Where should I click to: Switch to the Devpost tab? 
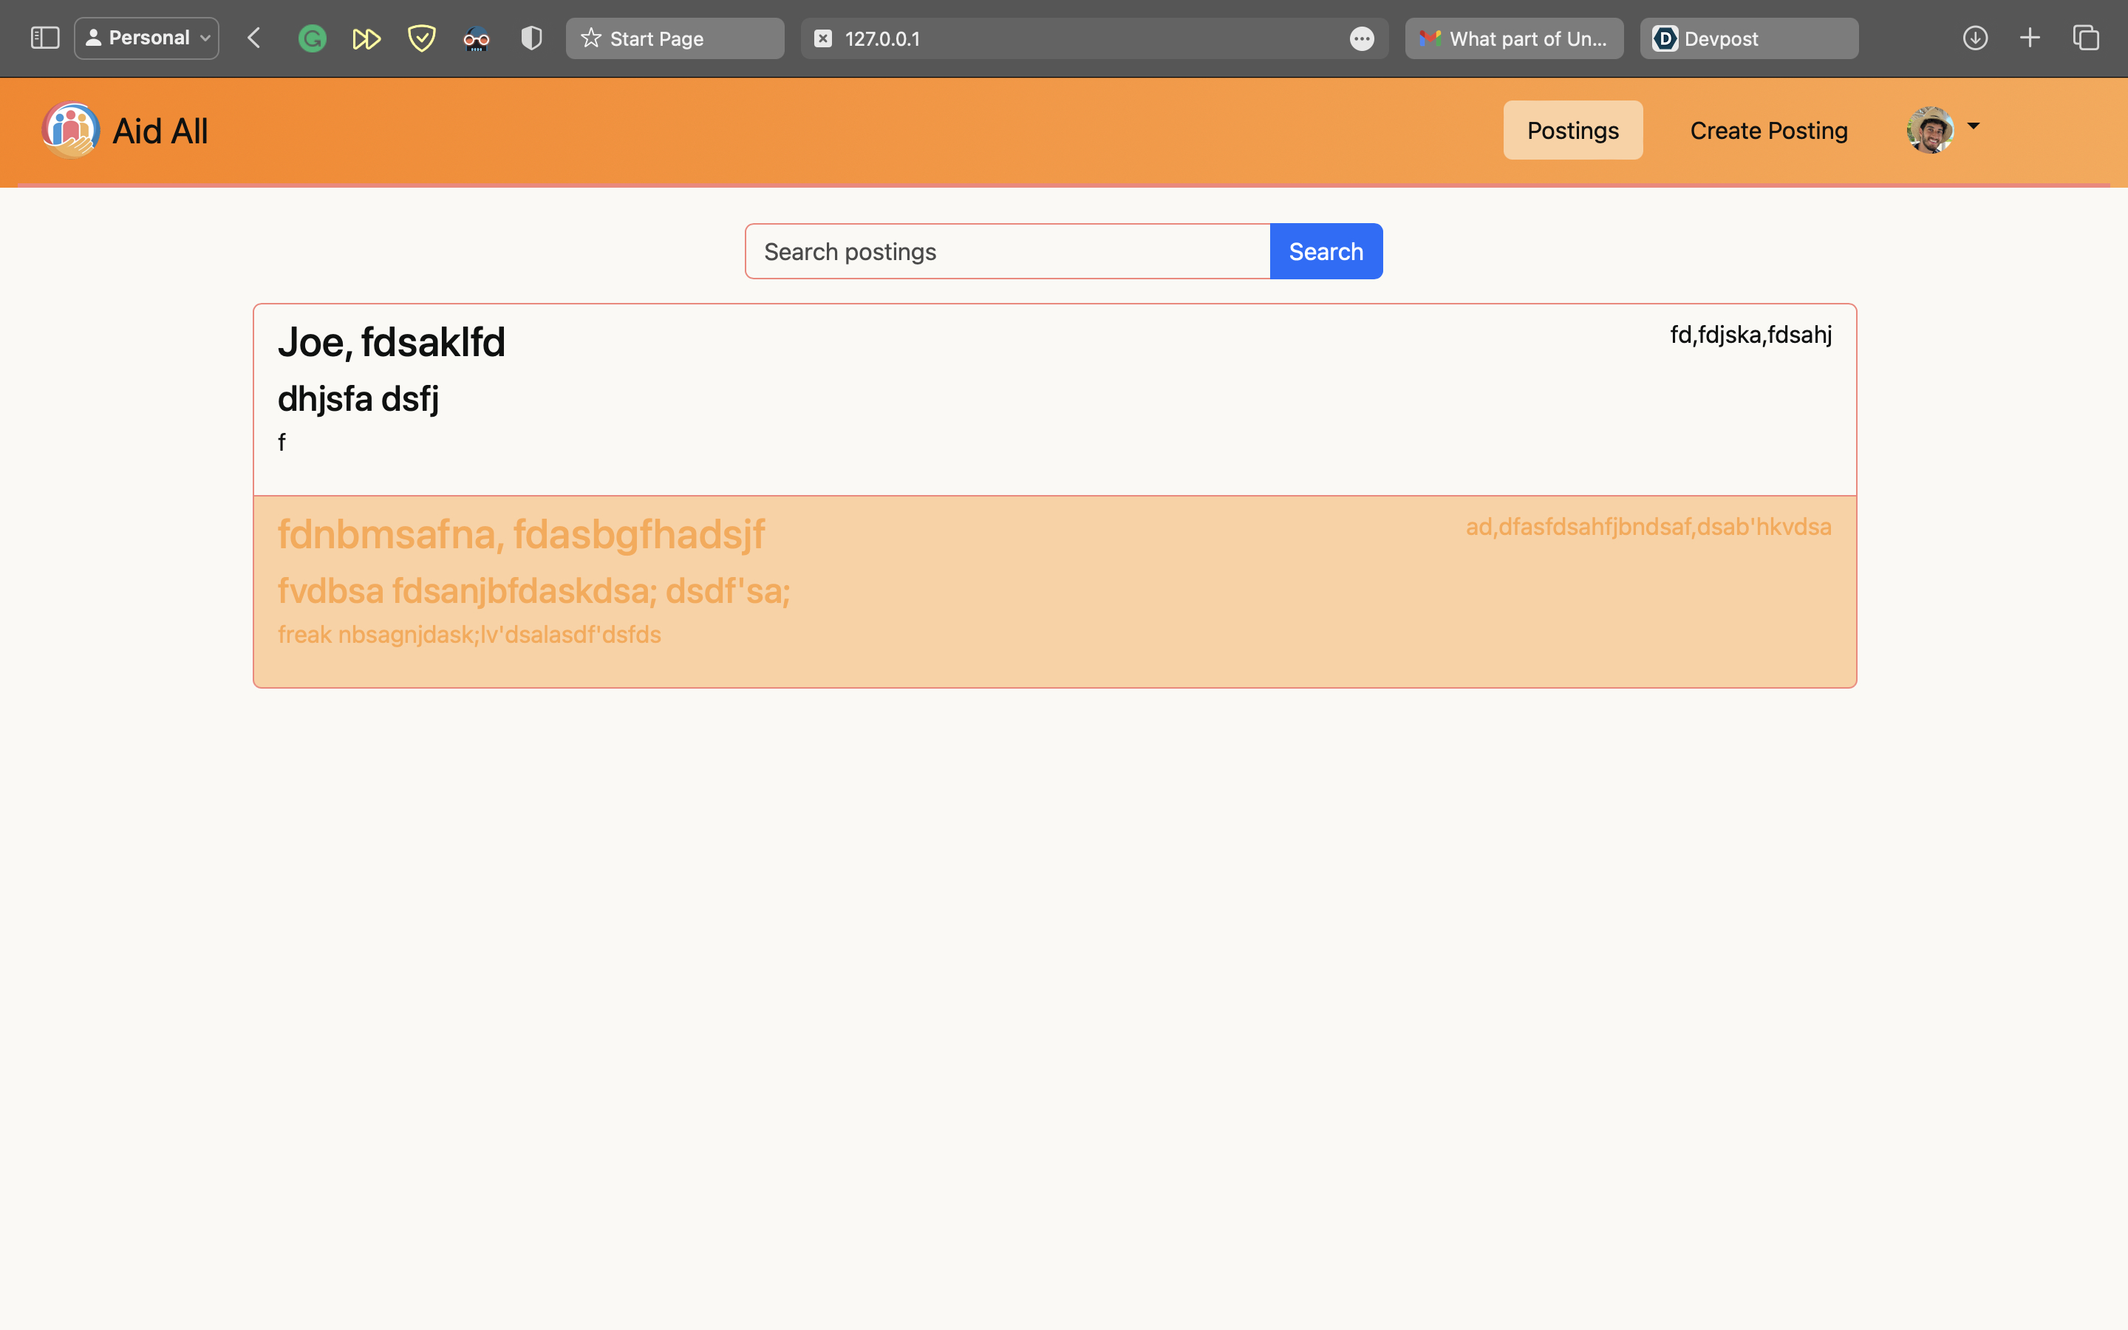tap(1748, 38)
